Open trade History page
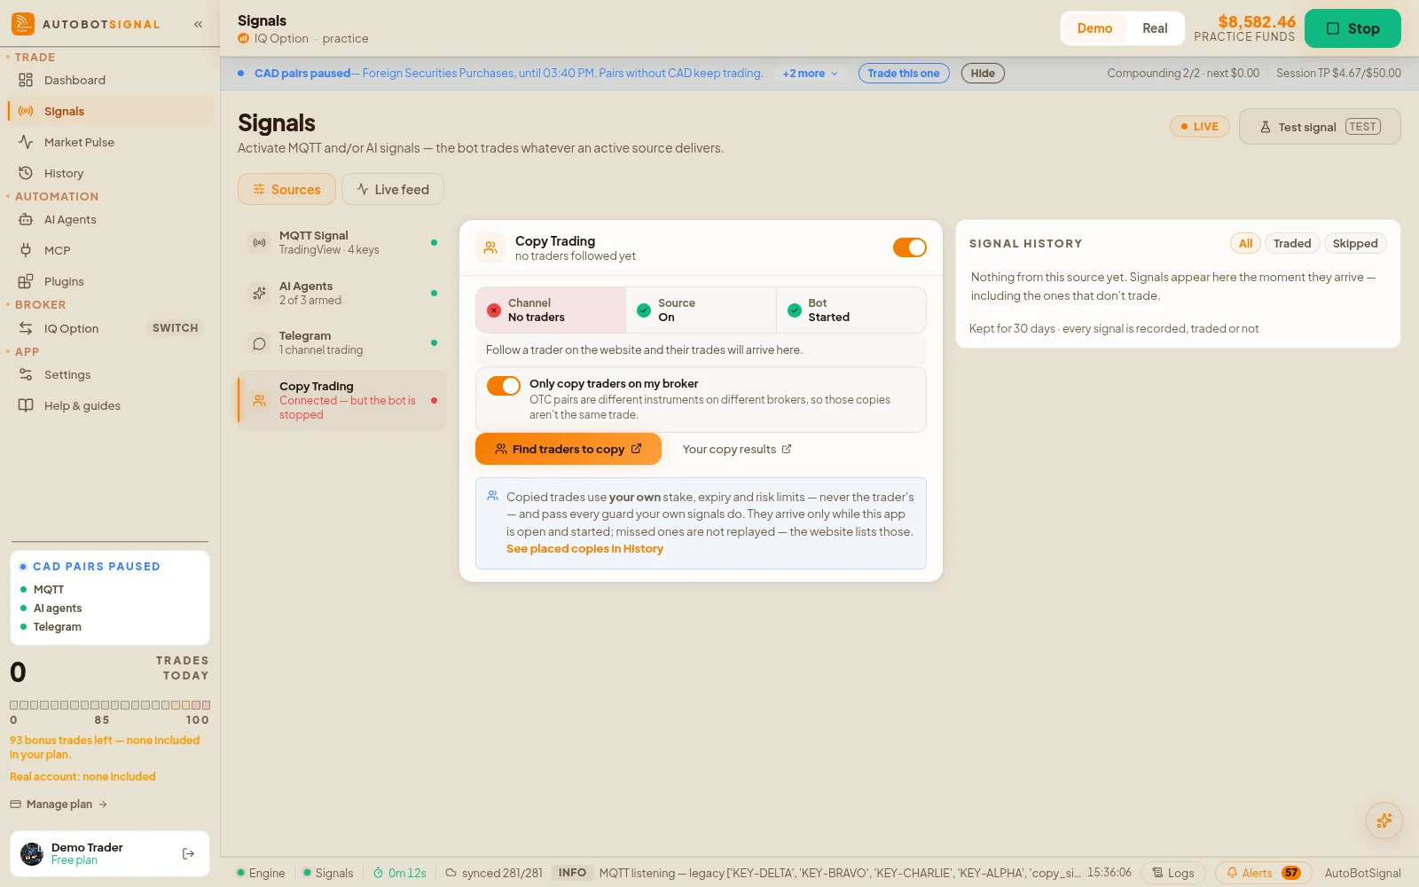This screenshot has height=887, width=1419. (x=110, y=173)
